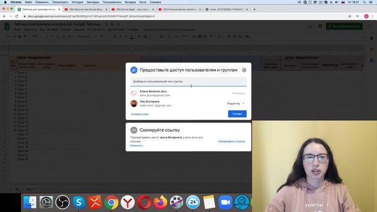Open the Файл menu in the macOS menu bar

click(x=28, y=2)
